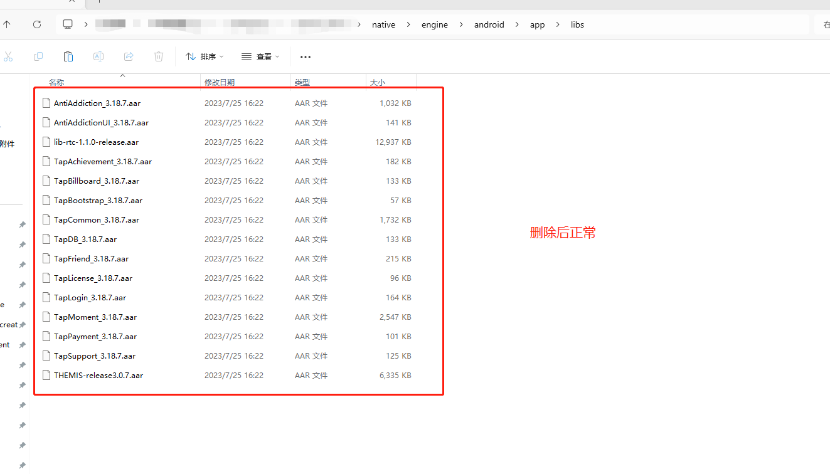Select file name AntiAddictionUI_3.18.7.aar
Image resolution: width=830 pixels, height=474 pixels.
click(x=101, y=122)
